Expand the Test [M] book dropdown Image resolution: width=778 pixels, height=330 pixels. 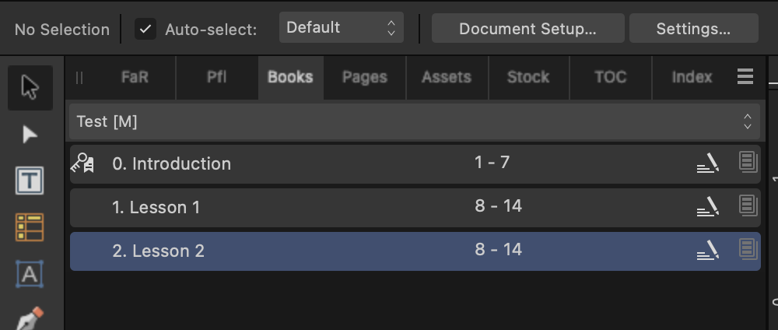point(415,121)
